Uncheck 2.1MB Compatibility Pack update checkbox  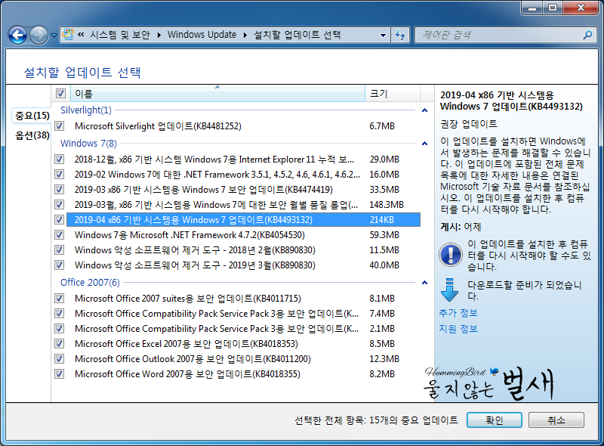pyautogui.click(x=60, y=328)
